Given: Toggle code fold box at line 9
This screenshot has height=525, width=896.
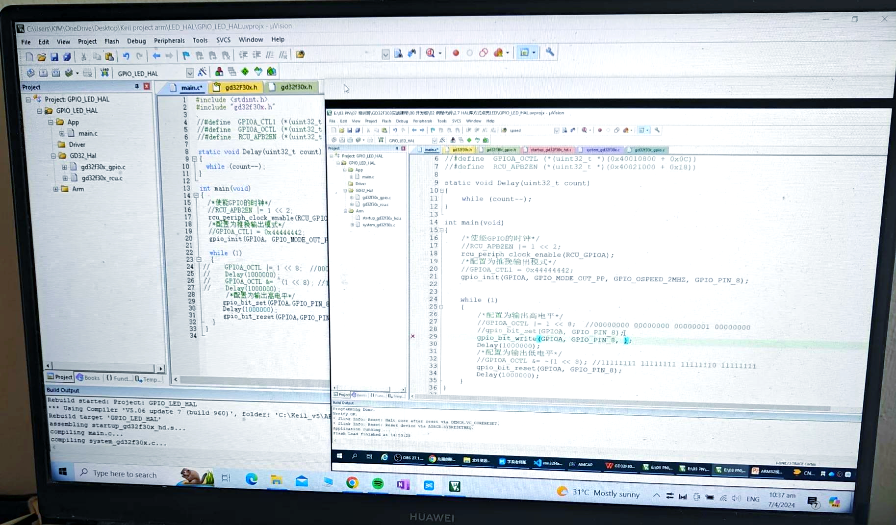Looking at the screenshot, I should [195, 159].
